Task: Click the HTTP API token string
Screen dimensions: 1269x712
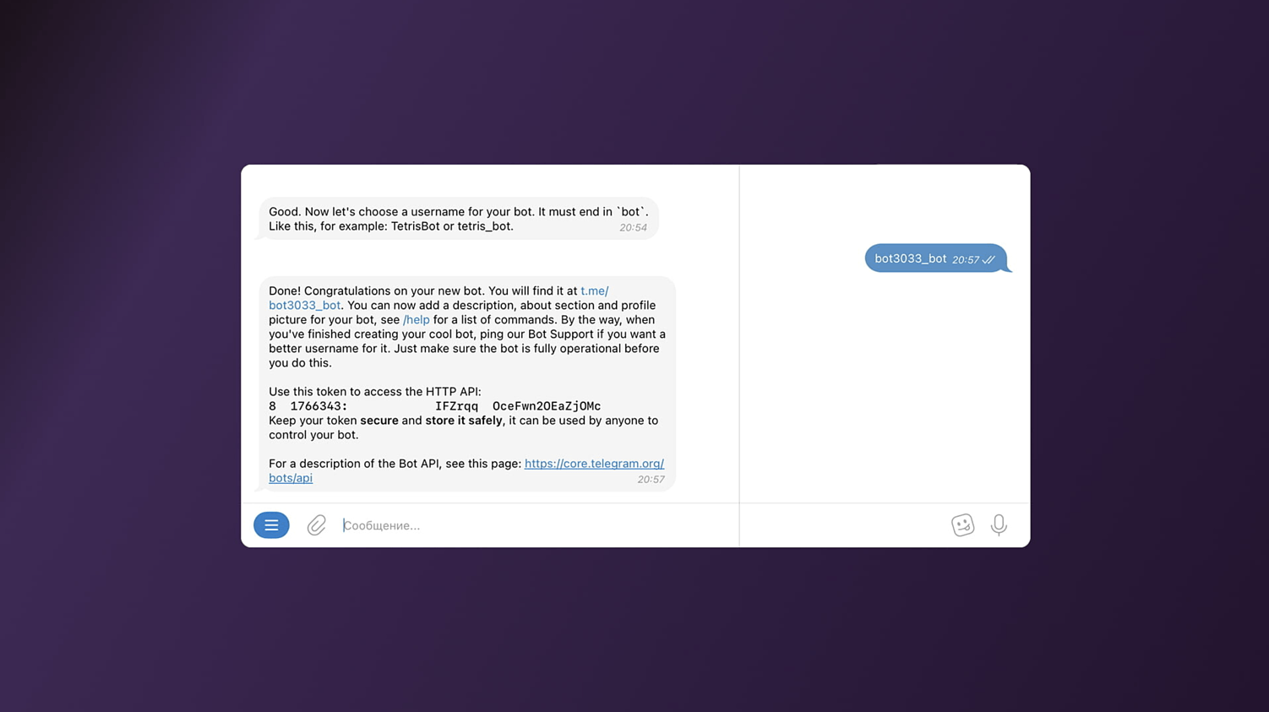Action: pos(434,406)
